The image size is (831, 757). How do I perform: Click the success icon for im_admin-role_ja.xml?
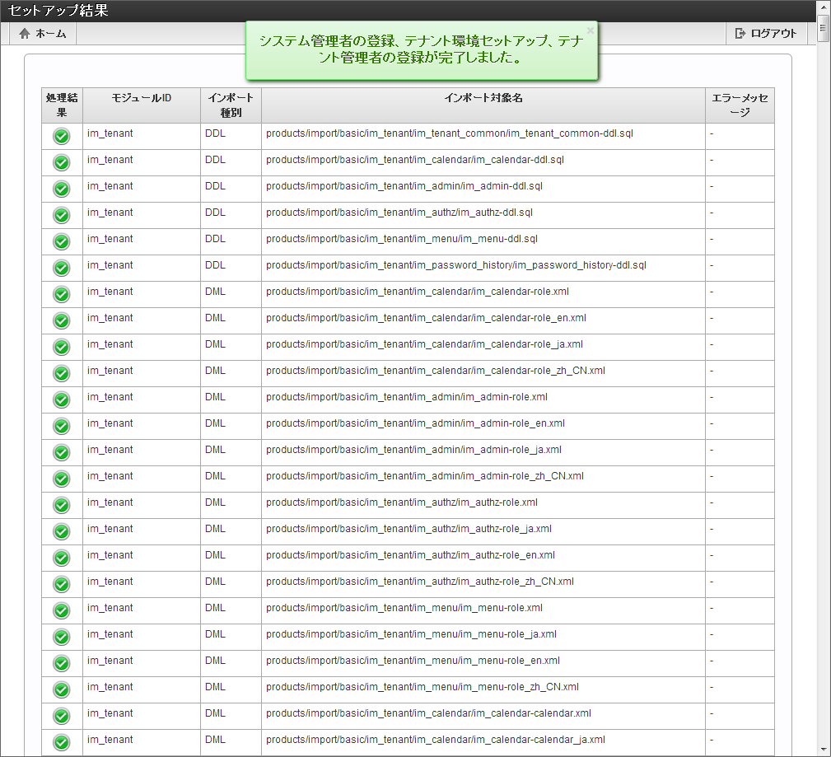[x=62, y=453]
